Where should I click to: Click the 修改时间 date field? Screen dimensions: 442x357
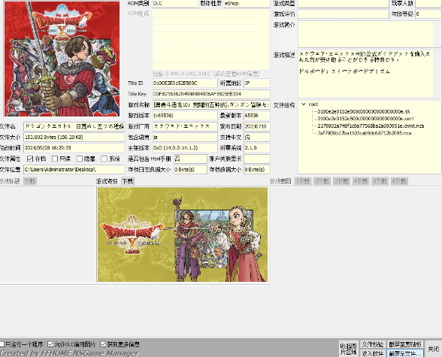pyautogui.click(x=74, y=148)
